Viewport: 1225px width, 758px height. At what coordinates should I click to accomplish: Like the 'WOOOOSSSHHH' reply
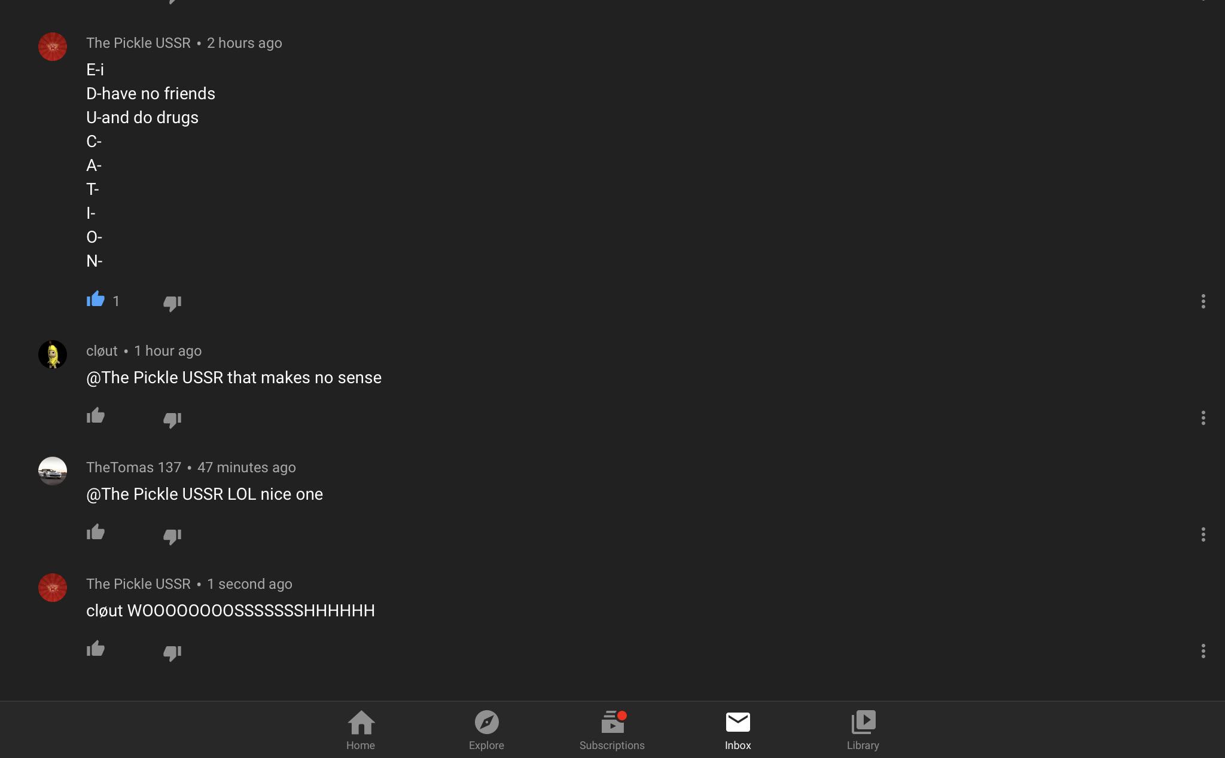coord(96,649)
